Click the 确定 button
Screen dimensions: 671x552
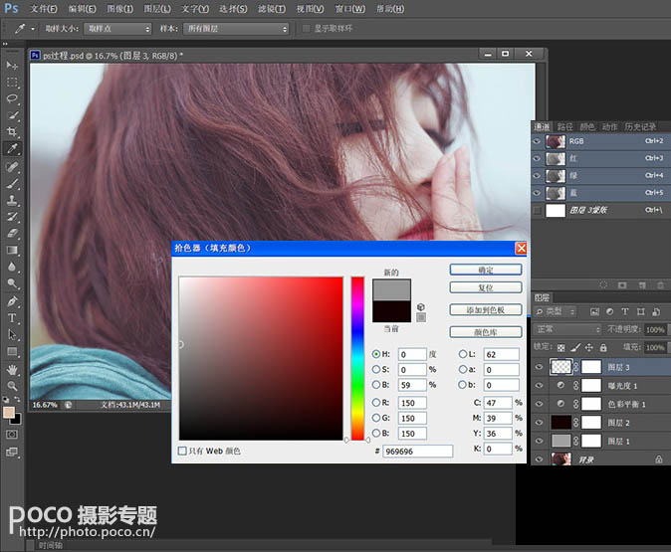486,269
